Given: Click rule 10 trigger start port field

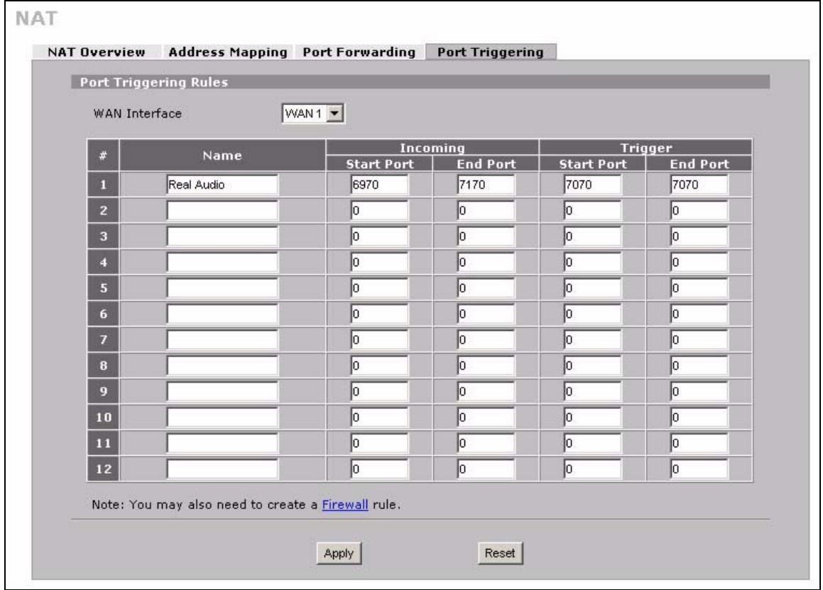Looking at the screenshot, I should [x=593, y=417].
